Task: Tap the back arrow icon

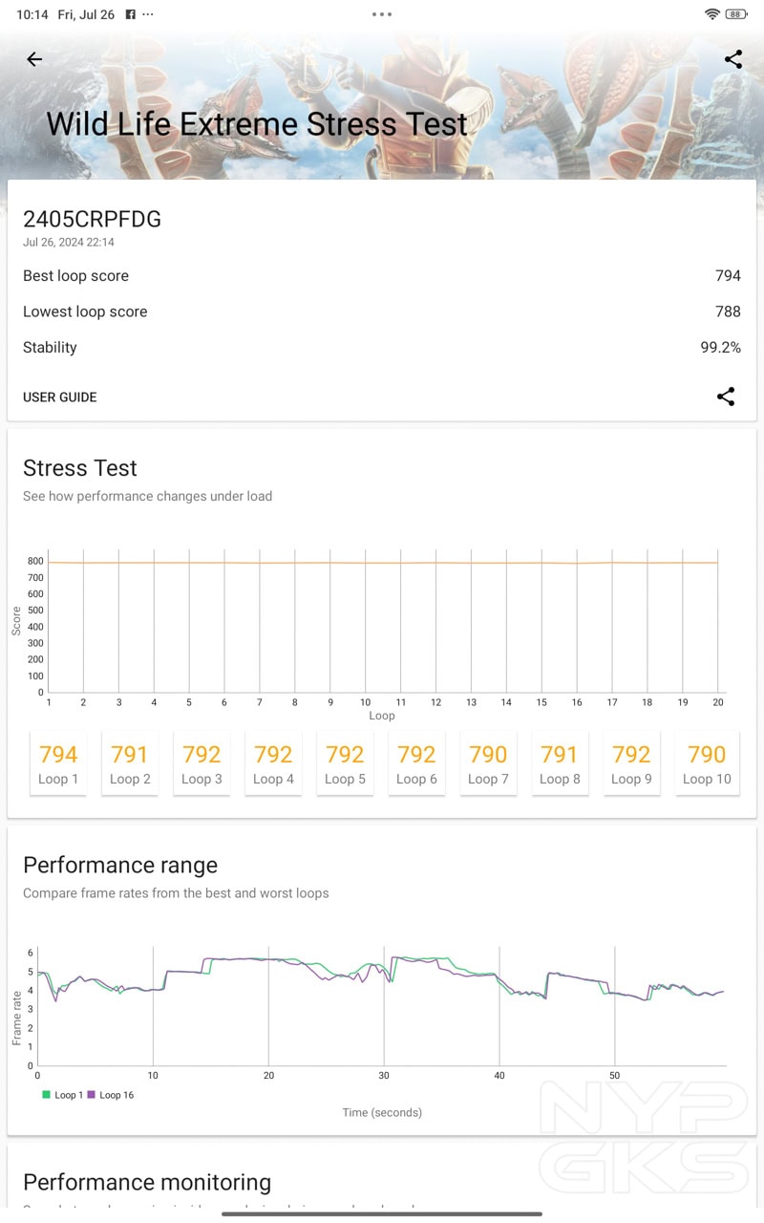Action: 34,59
